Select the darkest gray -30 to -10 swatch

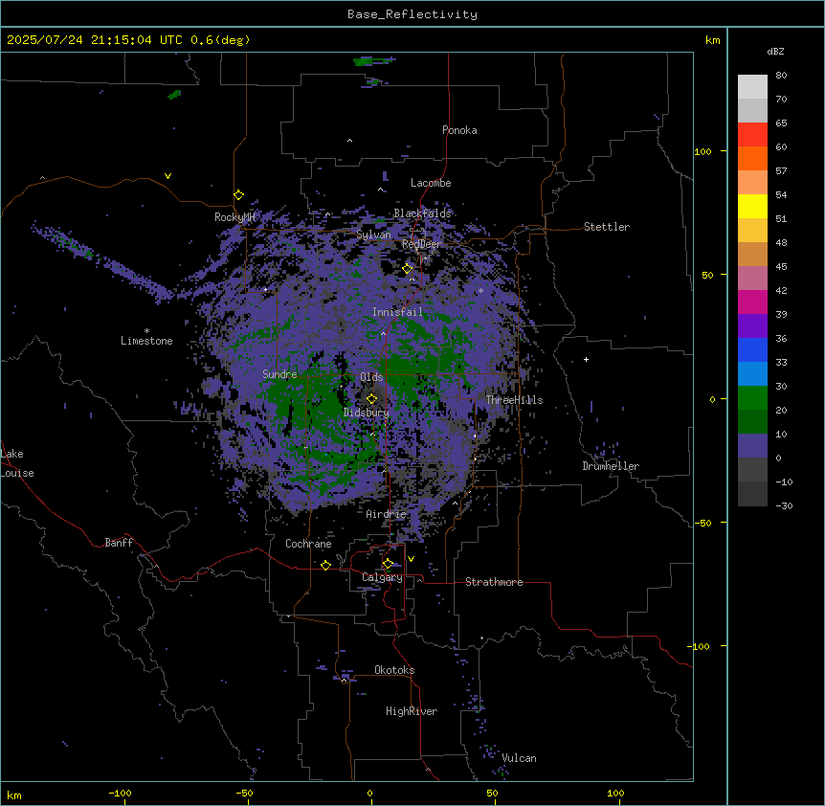[752, 494]
